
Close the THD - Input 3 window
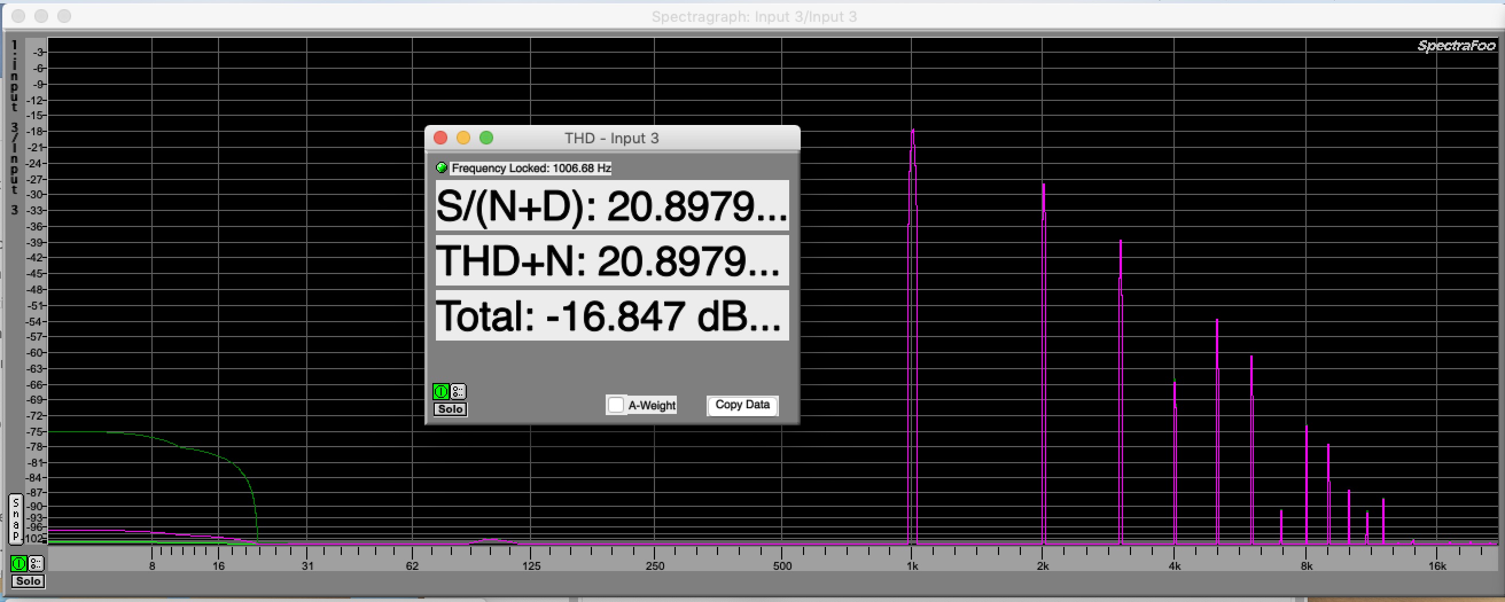(x=440, y=138)
